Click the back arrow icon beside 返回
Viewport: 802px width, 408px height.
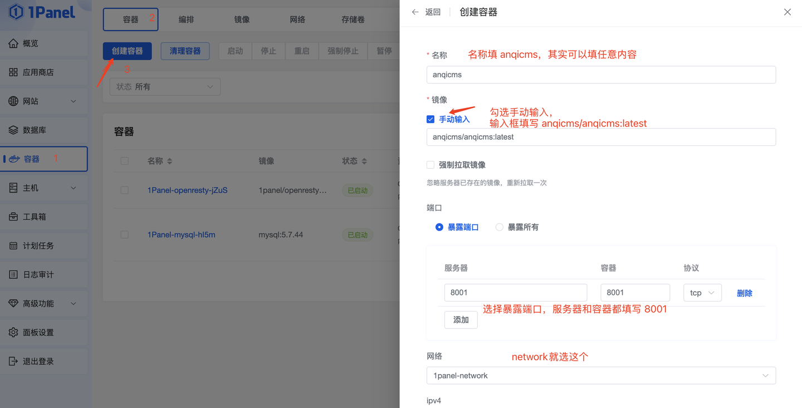[415, 12]
